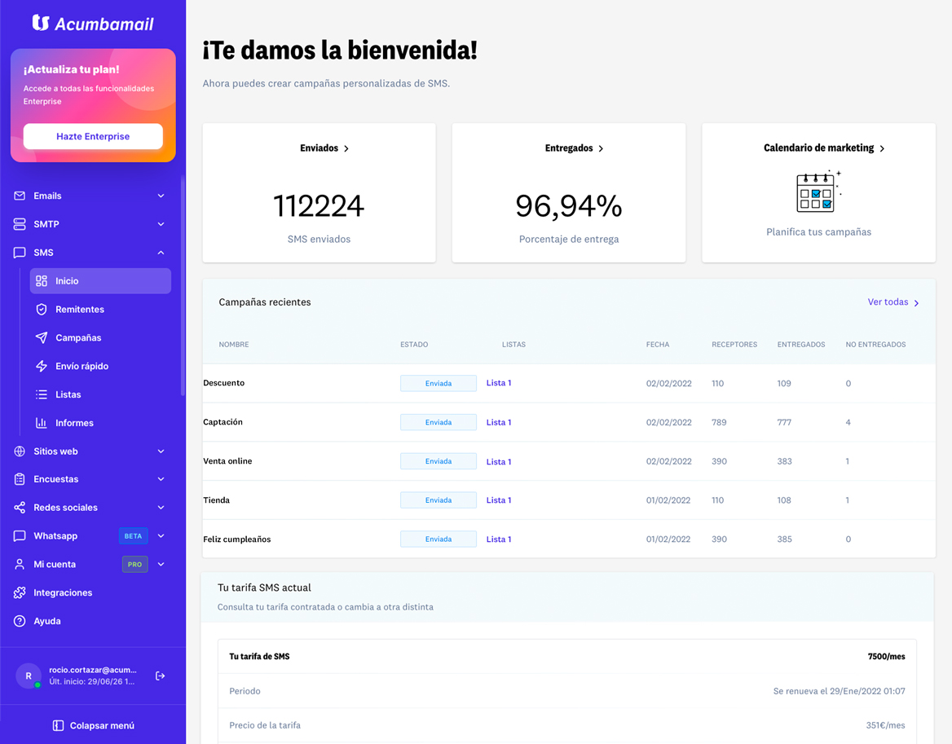Click the Colapsar menú panel icon
This screenshot has width=952, height=744.
click(59, 726)
